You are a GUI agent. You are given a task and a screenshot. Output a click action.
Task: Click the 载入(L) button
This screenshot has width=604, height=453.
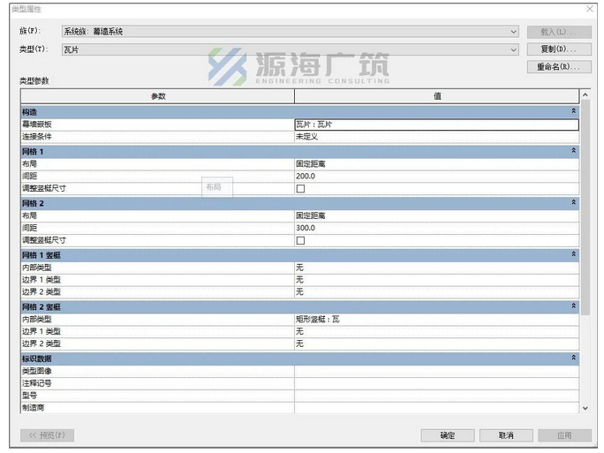point(559,32)
